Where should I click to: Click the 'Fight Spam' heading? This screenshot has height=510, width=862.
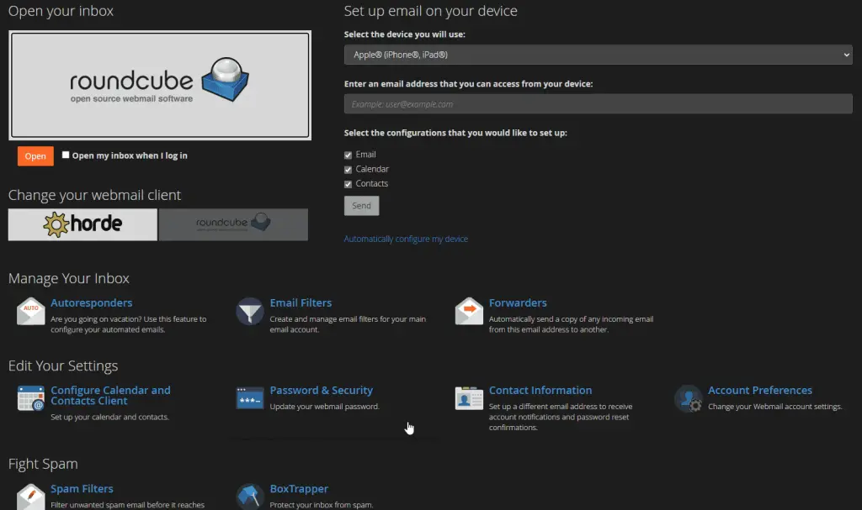point(43,464)
